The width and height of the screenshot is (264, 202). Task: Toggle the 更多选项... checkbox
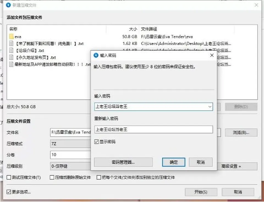9,192
